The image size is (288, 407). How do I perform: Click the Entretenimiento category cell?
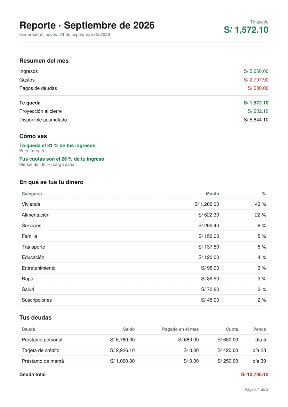tap(39, 268)
